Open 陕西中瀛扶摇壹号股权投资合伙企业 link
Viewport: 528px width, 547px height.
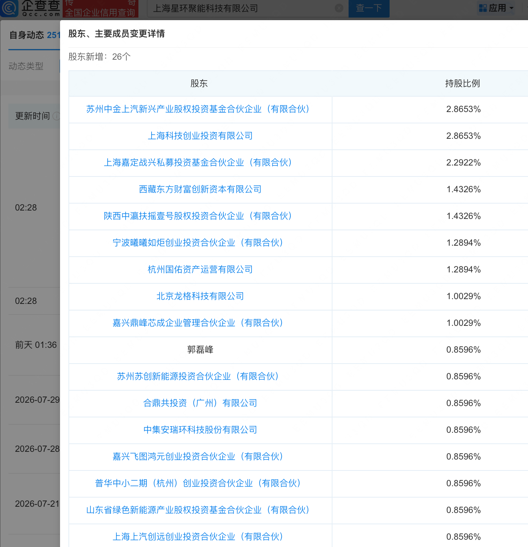click(x=198, y=216)
